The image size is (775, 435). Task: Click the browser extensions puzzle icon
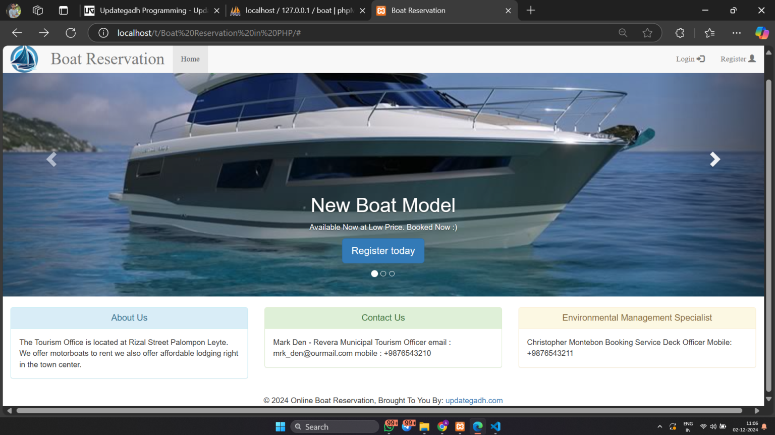tap(680, 33)
